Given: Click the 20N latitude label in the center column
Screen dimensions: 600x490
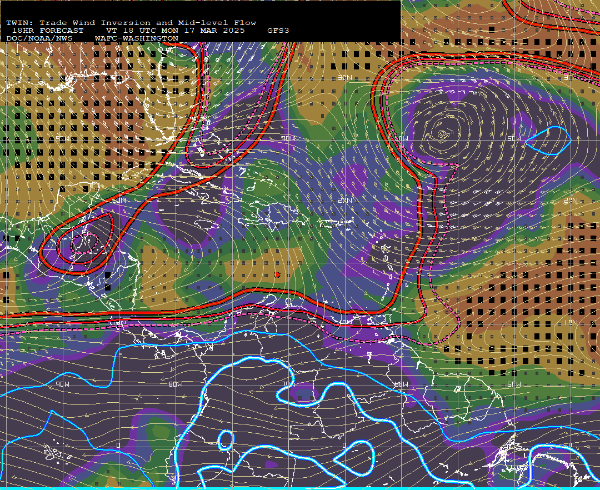Looking at the screenshot, I should [345, 201].
